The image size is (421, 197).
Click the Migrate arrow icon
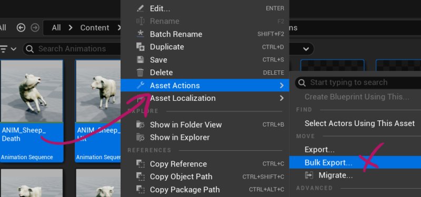(x=309, y=175)
